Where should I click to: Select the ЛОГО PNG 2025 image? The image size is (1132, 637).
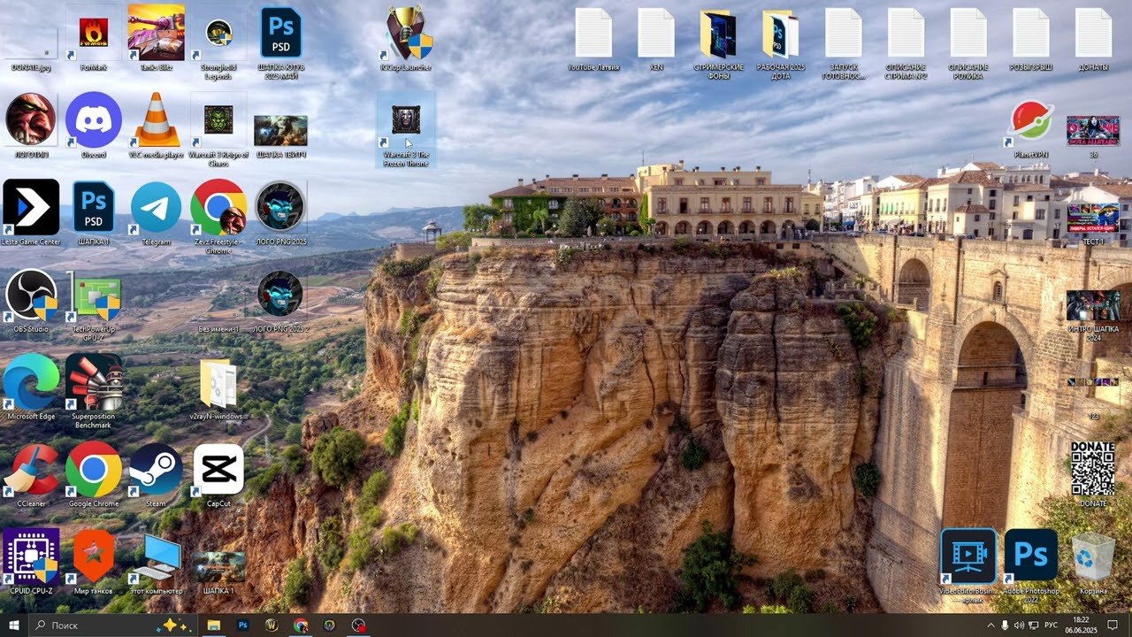pos(281,213)
